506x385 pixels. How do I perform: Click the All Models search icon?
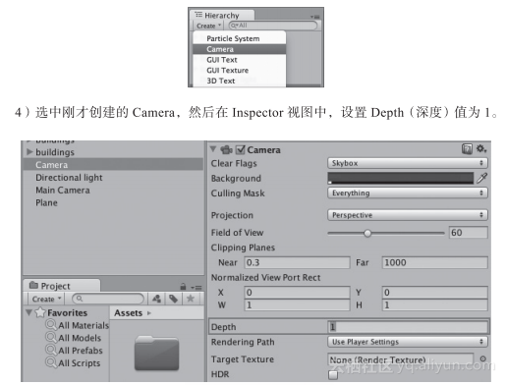pos(51,337)
